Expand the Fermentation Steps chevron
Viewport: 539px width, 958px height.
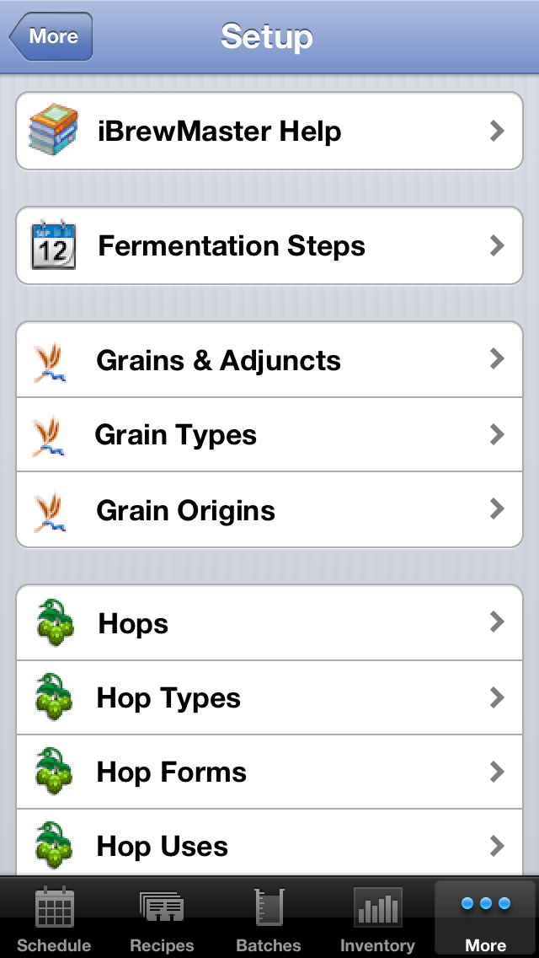click(497, 245)
